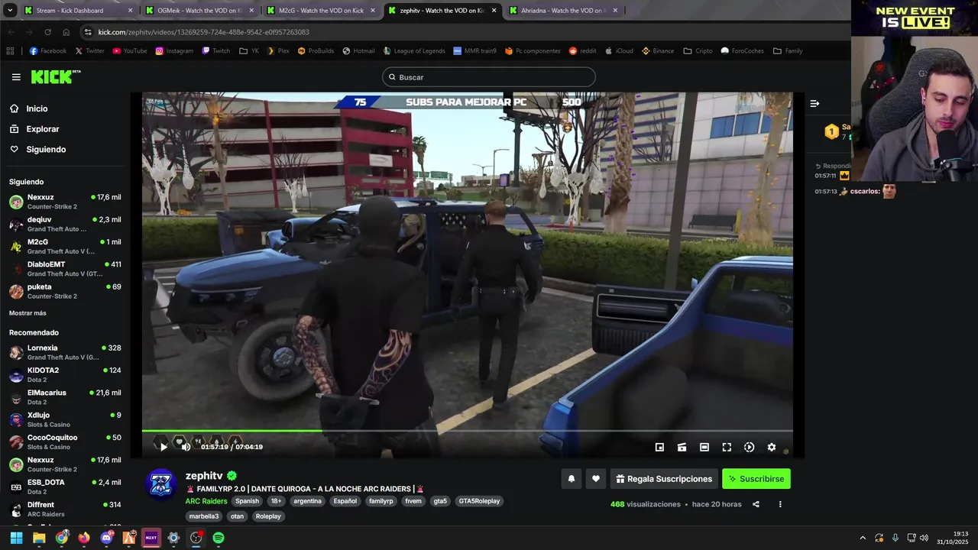Close the Stream - Kick Dashboard tab
The height and width of the screenshot is (550, 978).
[130, 11]
